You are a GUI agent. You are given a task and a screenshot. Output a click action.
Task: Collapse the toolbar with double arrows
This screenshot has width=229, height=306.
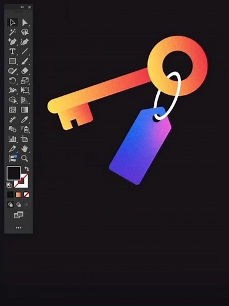22,7
